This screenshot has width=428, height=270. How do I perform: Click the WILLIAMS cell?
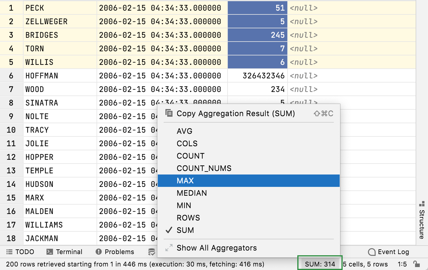[60, 225]
